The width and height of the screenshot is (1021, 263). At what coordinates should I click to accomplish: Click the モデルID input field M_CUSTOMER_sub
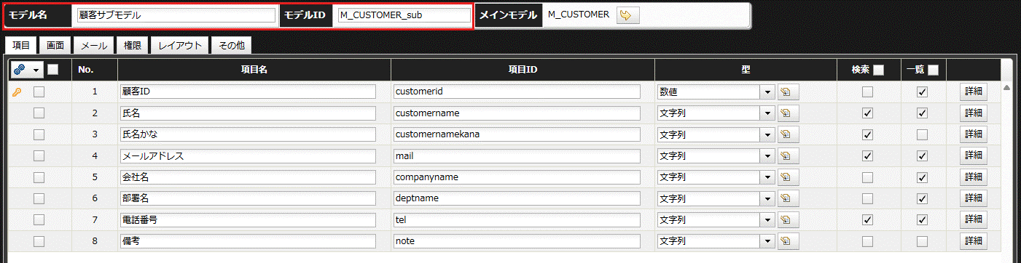404,15
